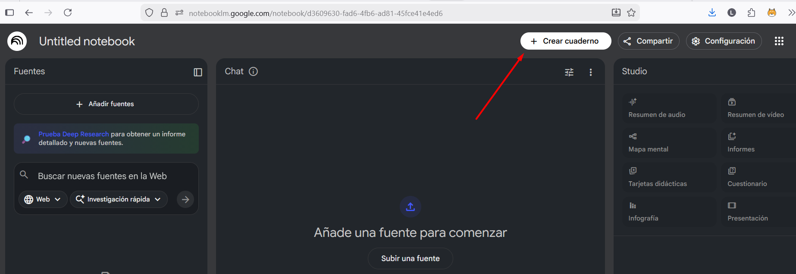Click 'Subir una fuente' button
The width and height of the screenshot is (796, 274).
[411, 258]
